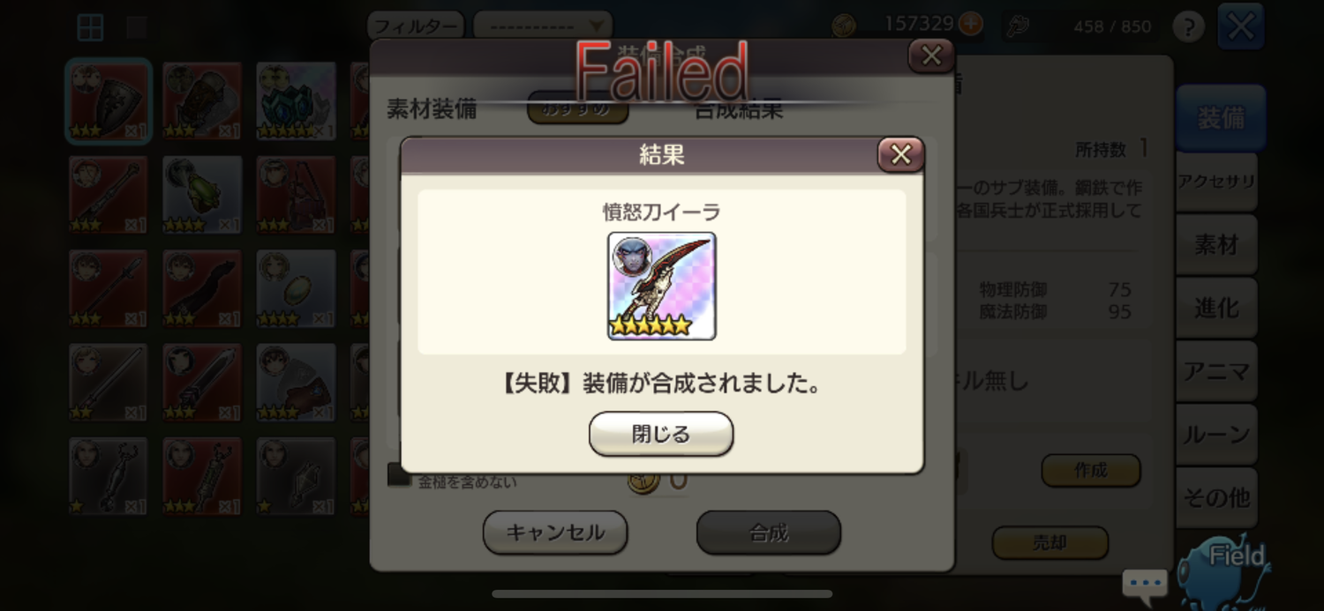Viewport: 1324px width, 611px height.
Task: Open the アニマ tab
Action: [x=1216, y=371]
